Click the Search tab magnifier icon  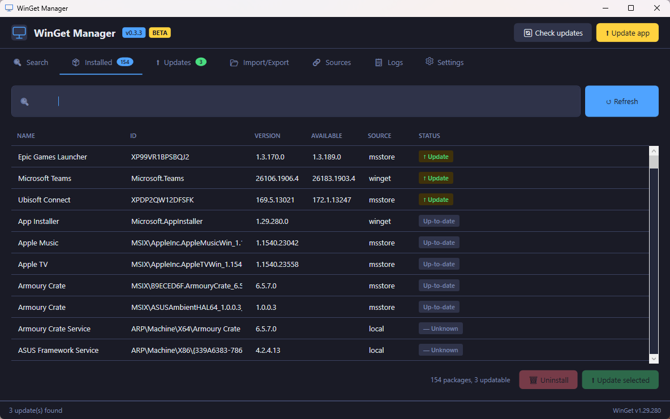click(18, 62)
